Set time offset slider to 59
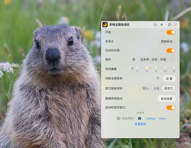The width and height of the screenshot is (191, 148). click(x=174, y=67)
